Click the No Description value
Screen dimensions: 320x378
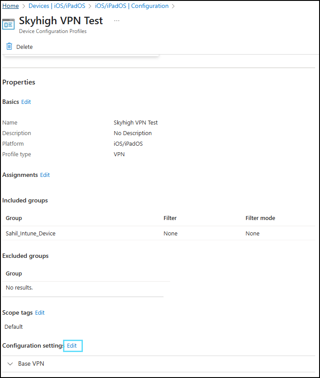(133, 133)
